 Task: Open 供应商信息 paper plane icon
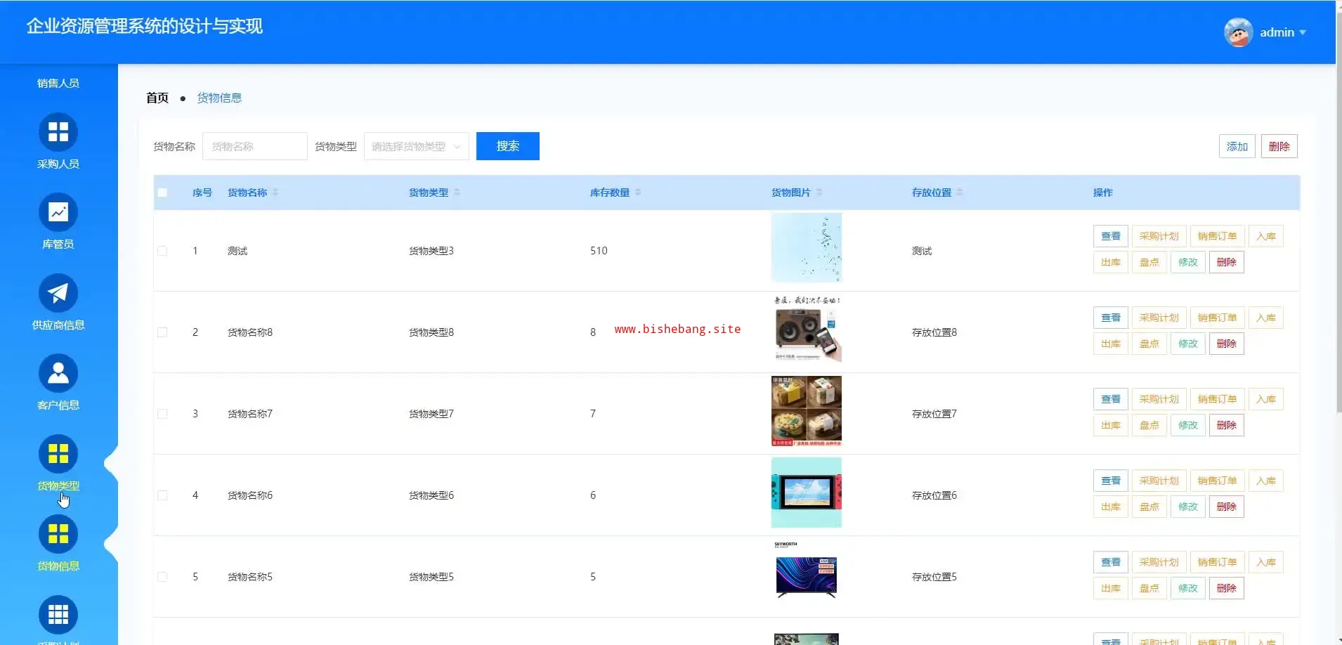[58, 293]
